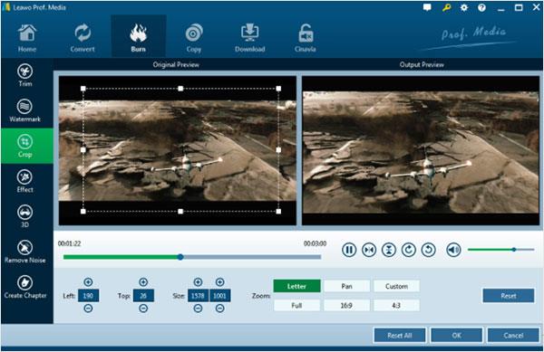Screen dimensions: 544x352
Task: Rotate the video clockwise
Action: click(x=409, y=250)
